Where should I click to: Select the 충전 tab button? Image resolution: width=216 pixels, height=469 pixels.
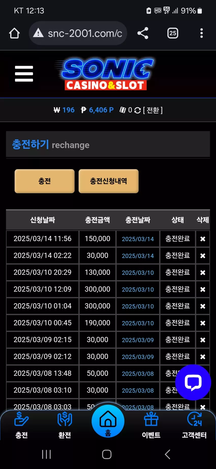click(x=44, y=181)
